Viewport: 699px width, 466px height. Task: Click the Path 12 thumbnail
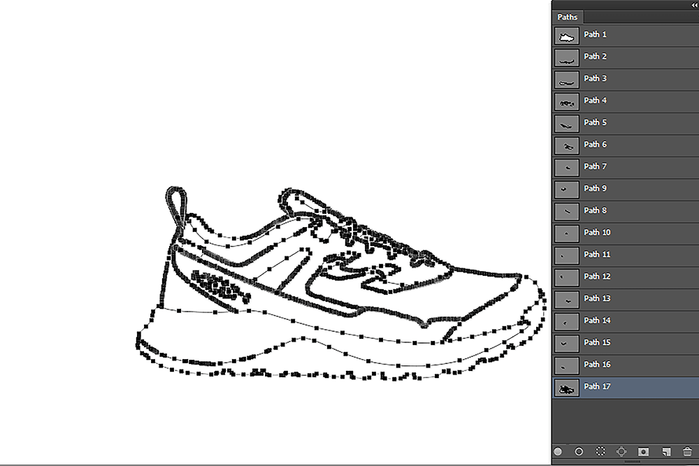click(567, 277)
